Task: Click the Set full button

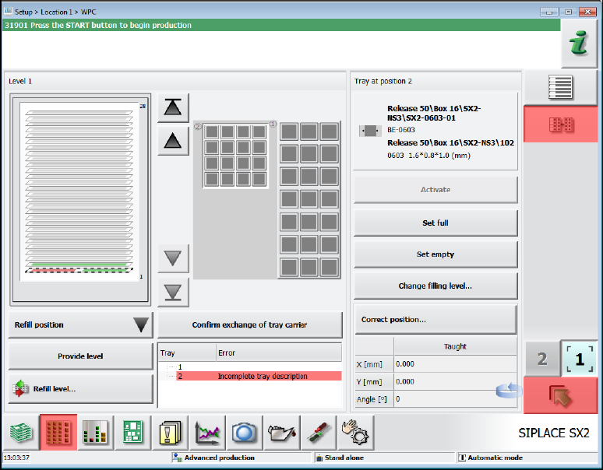Action: [x=436, y=223]
